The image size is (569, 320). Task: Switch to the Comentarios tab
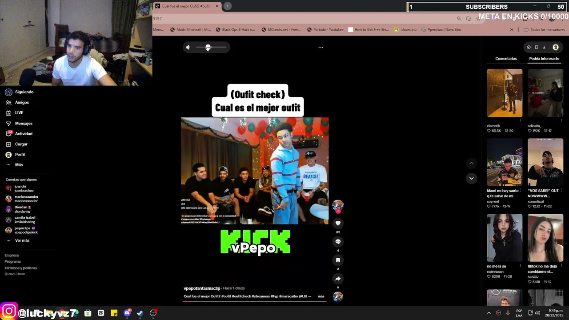coord(506,59)
